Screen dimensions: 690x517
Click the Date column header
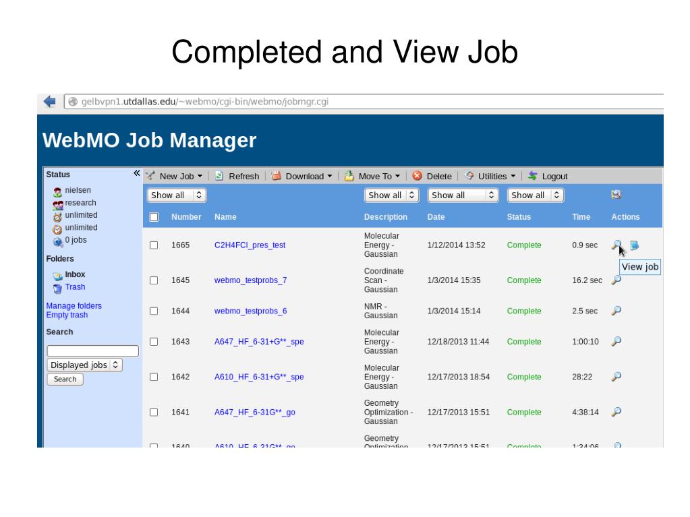(436, 217)
